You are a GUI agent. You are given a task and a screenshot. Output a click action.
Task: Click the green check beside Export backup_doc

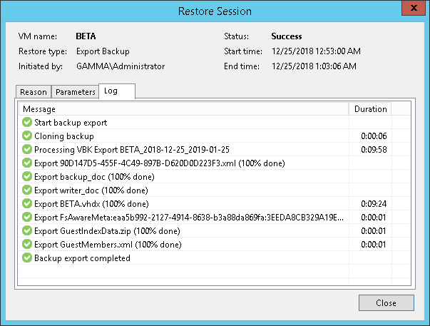tap(27, 177)
